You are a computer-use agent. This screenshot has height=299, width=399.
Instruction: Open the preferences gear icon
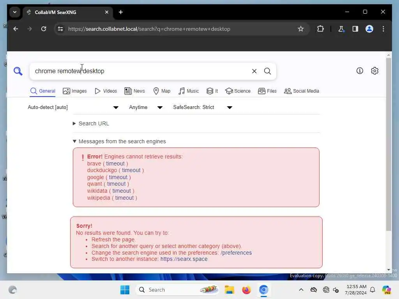pos(374,71)
